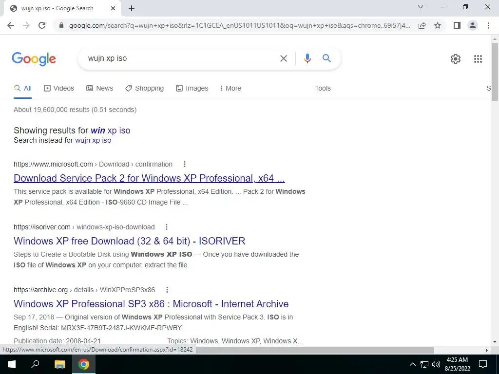Bookmark this tab with the star icon
Viewport: 499px width, 374px height.
coord(438,25)
